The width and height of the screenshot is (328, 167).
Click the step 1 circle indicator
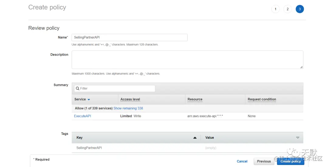click(x=275, y=9)
